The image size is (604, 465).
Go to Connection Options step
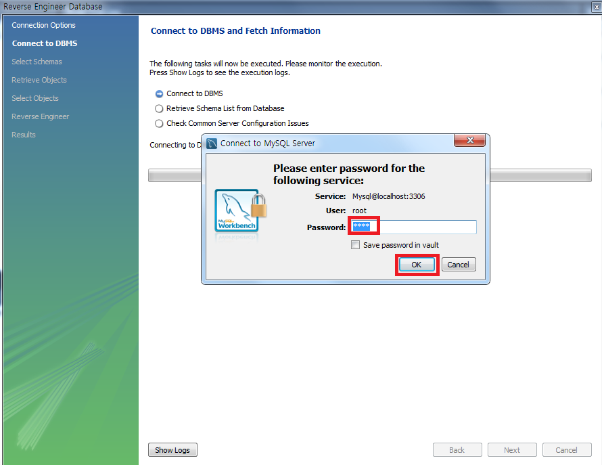coord(43,25)
